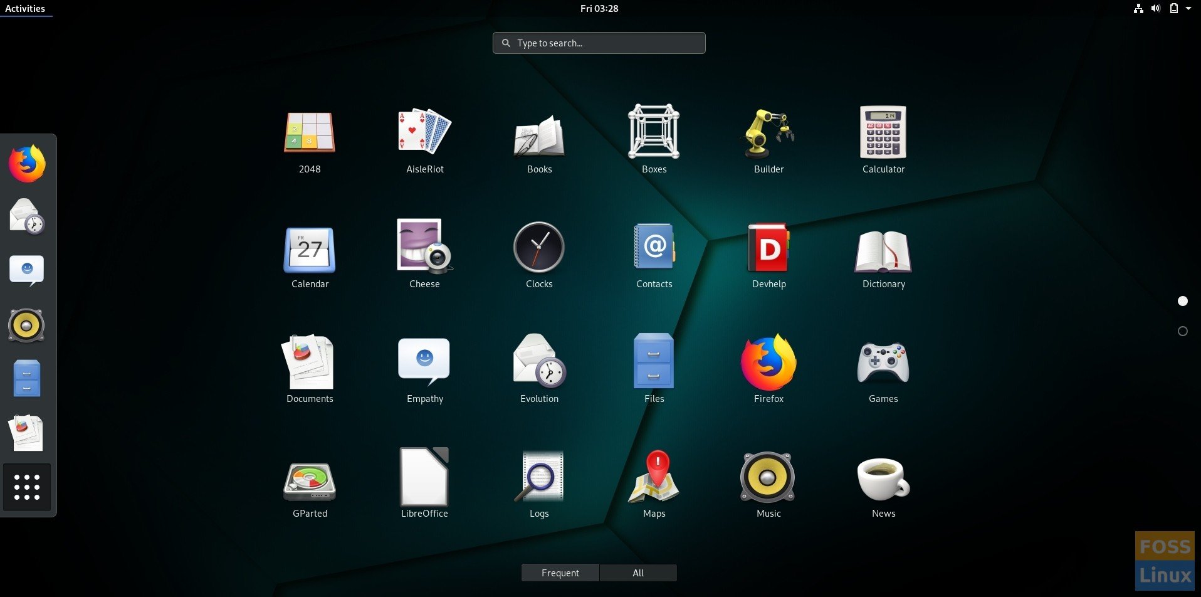Open the clock menu Fri 03:28
The height and width of the screenshot is (597, 1201).
[599, 8]
